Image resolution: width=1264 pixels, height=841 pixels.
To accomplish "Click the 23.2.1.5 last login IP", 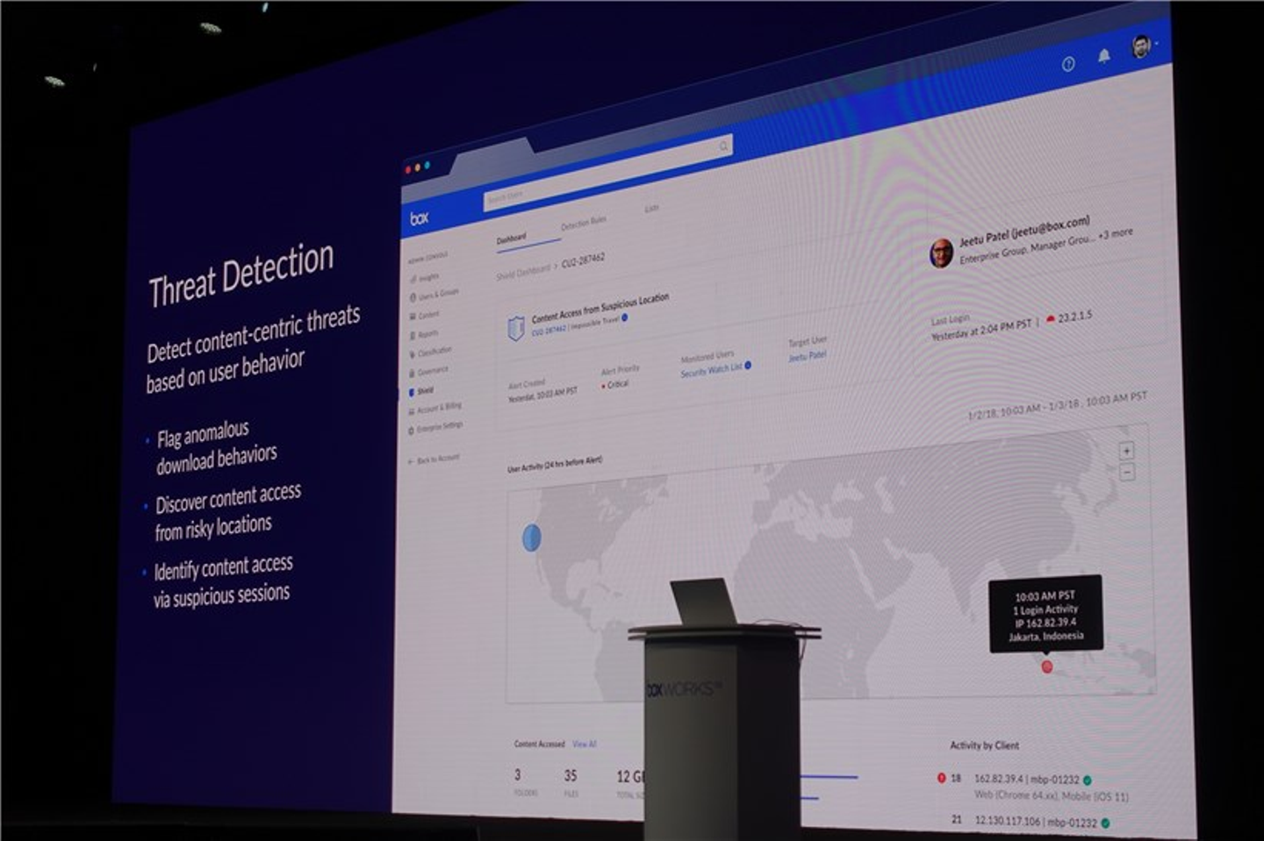I will [x=1075, y=316].
